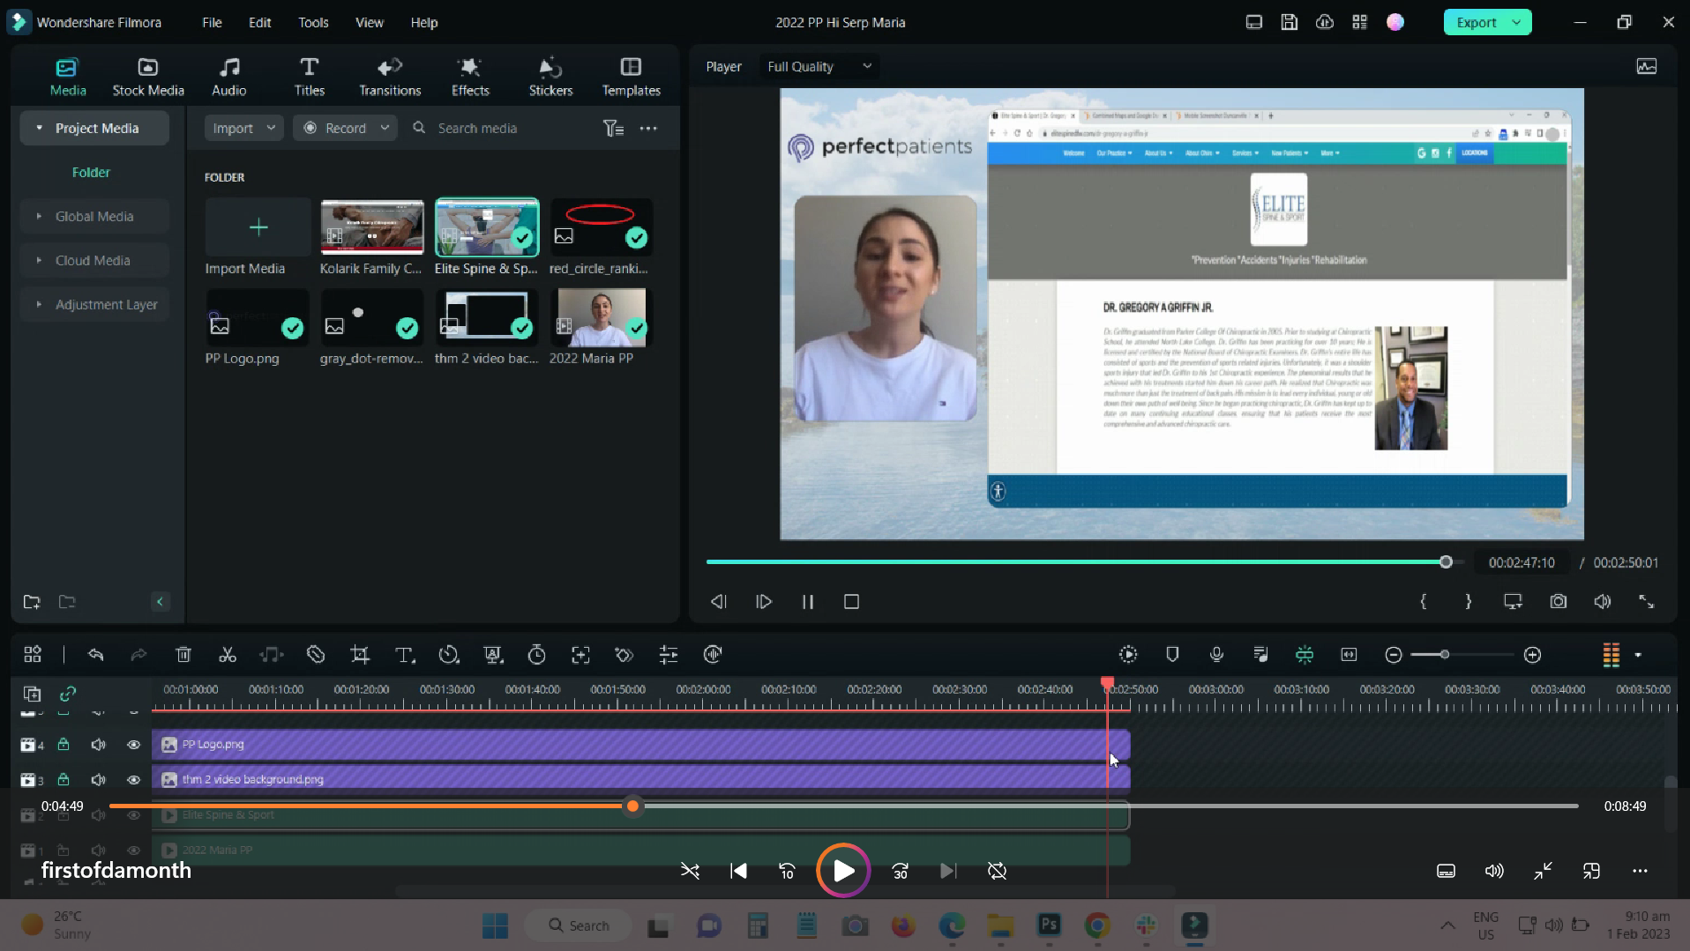Viewport: 1690px width, 951px height.
Task: Click the timeline zoom slider handle
Action: pos(1444,655)
